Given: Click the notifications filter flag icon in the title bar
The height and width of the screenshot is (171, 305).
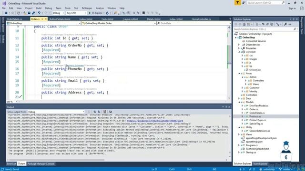Looking at the screenshot, I should 237,3.
